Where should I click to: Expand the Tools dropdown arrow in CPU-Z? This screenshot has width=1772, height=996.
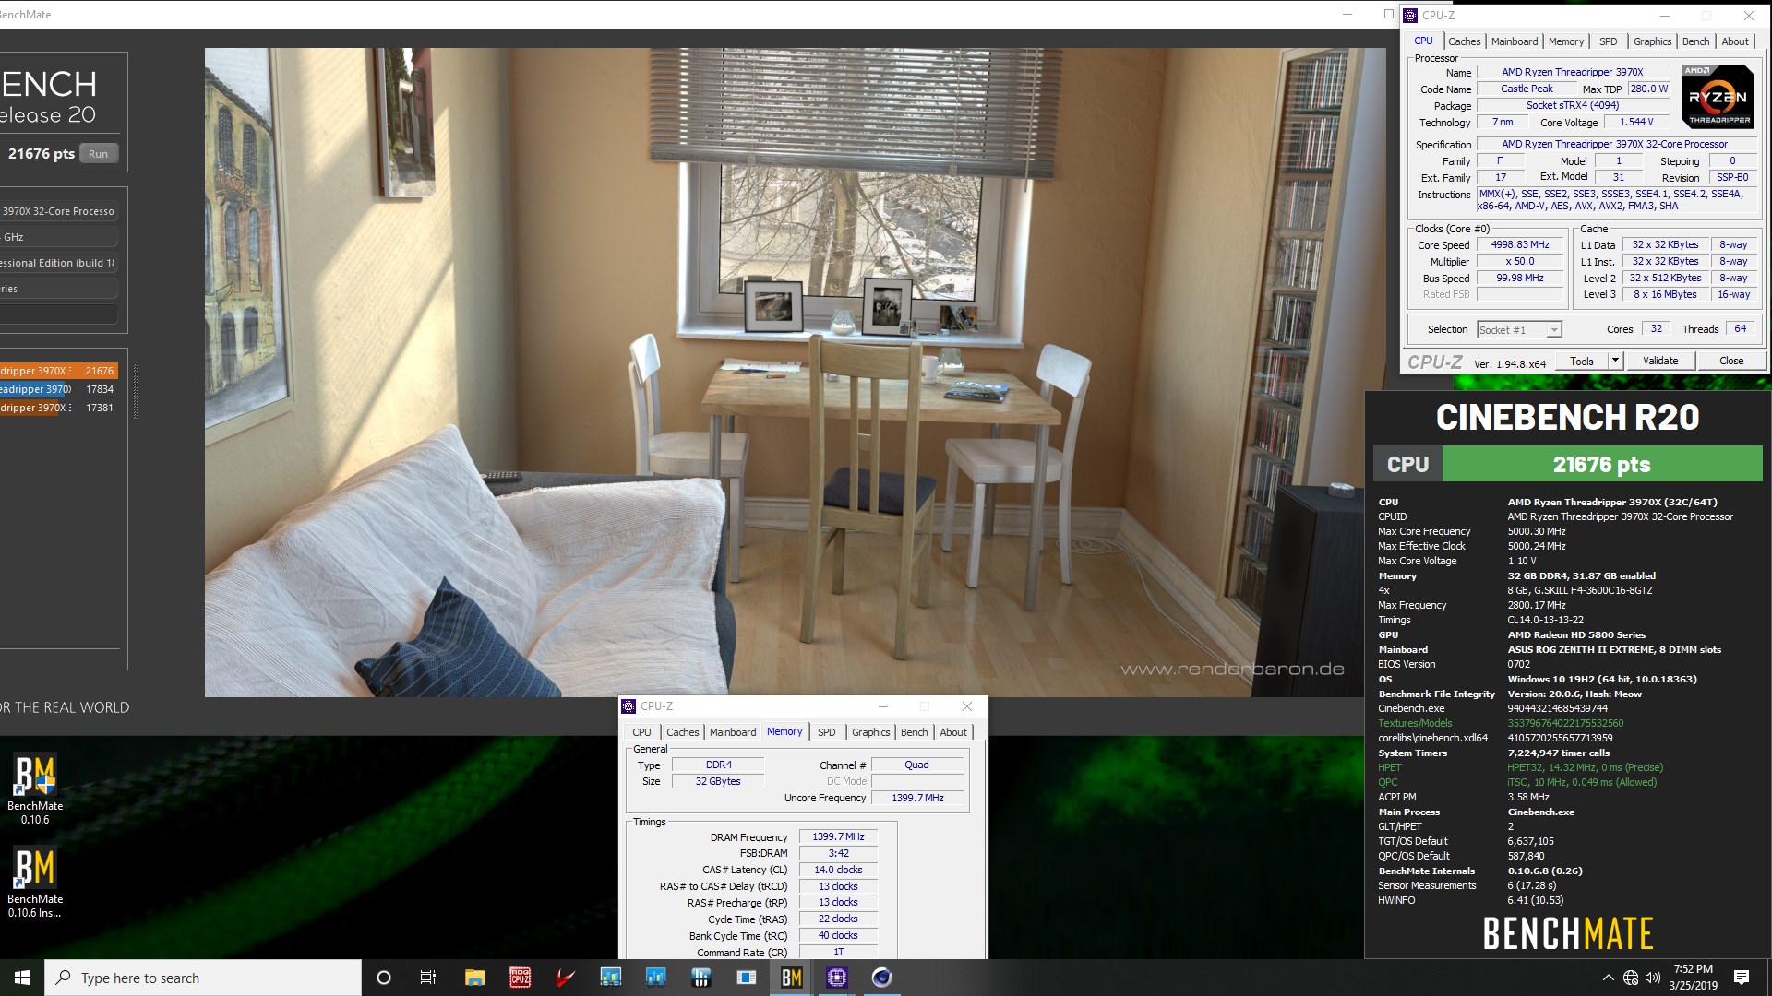coord(1615,361)
